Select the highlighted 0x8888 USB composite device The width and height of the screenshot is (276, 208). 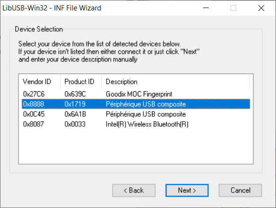pos(136,104)
